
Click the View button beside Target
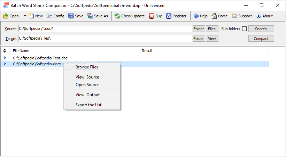(212, 39)
